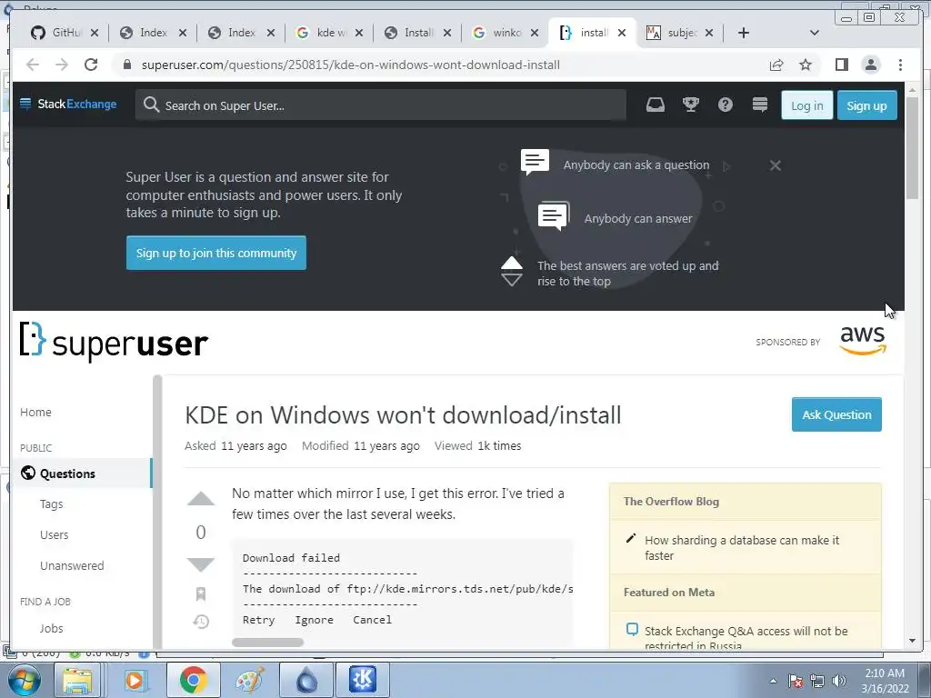This screenshot has height=698, width=931.
Task: Open Chrome side panel icon
Action: [x=841, y=65]
